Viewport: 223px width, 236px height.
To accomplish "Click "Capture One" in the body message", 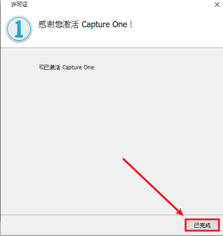I will pyautogui.click(x=78, y=67).
